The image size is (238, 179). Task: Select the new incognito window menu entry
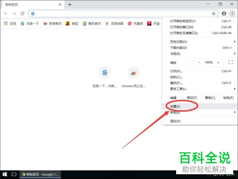click(200, 33)
